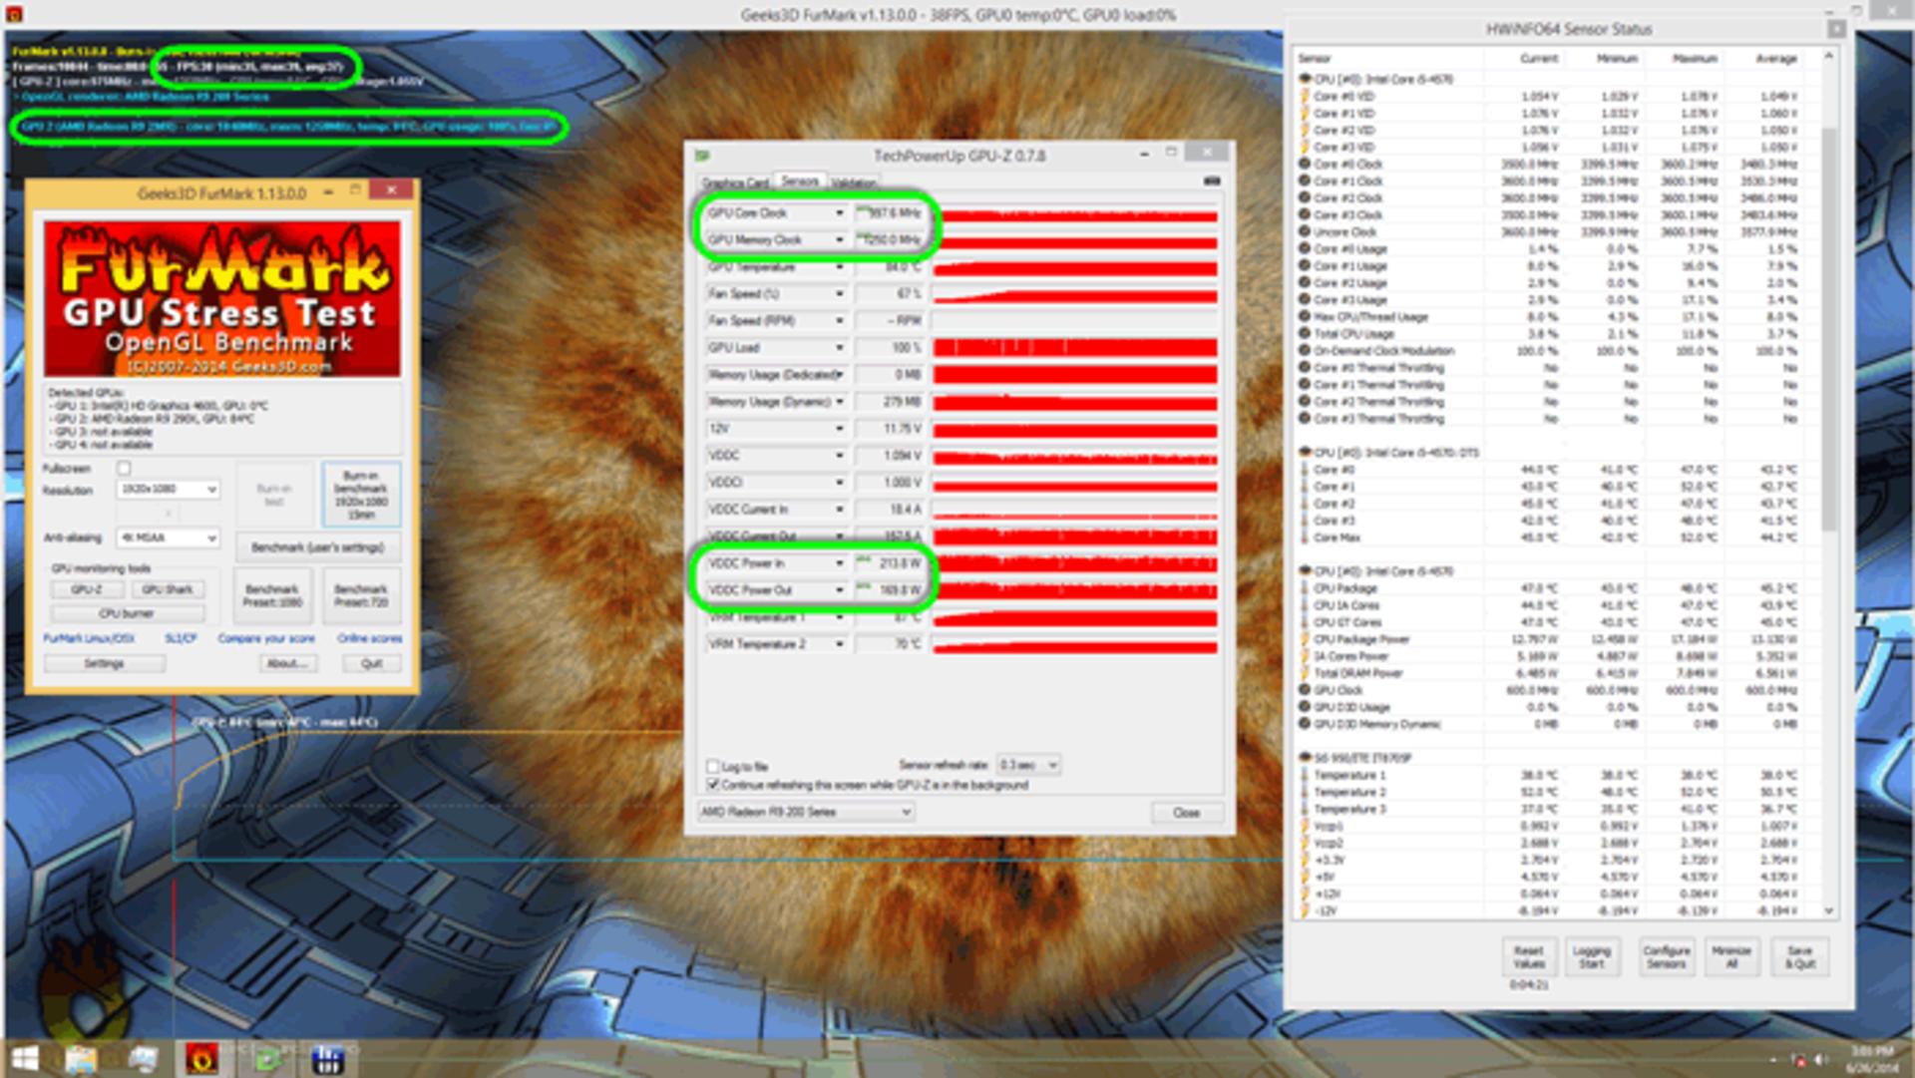This screenshot has width=1915, height=1078.
Task: Open the Resolution dropdown in FurMark
Action: [168, 490]
